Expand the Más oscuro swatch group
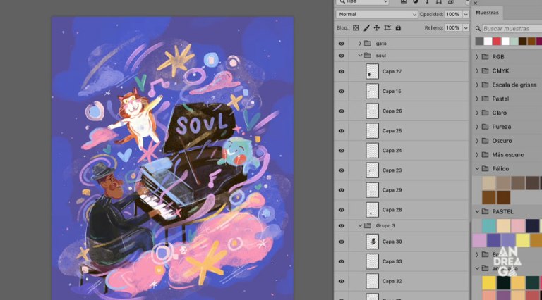Image resolution: width=542 pixels, height=300 pixels. point(477,155)
